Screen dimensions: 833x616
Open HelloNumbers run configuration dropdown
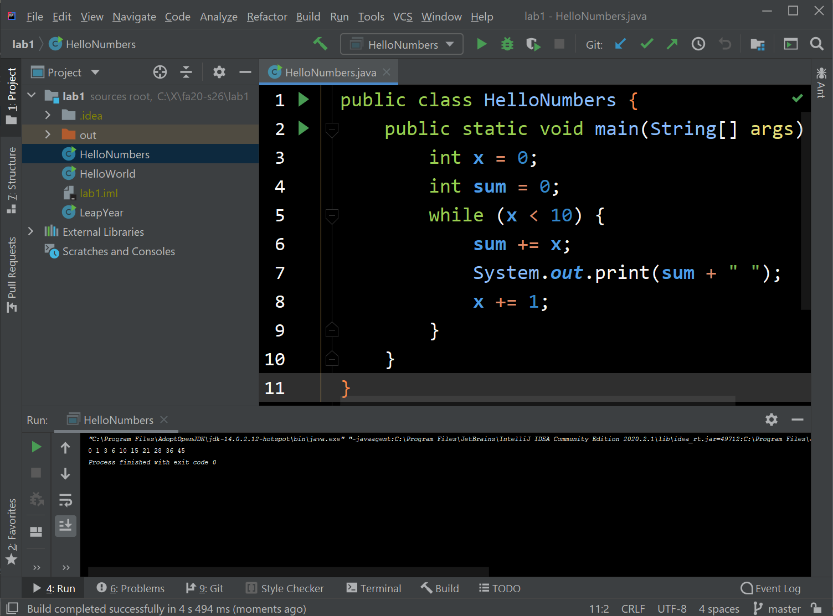(x=402, y=44)
